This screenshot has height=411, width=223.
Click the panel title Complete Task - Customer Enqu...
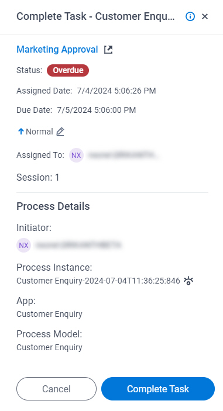[x=95, y=16]
